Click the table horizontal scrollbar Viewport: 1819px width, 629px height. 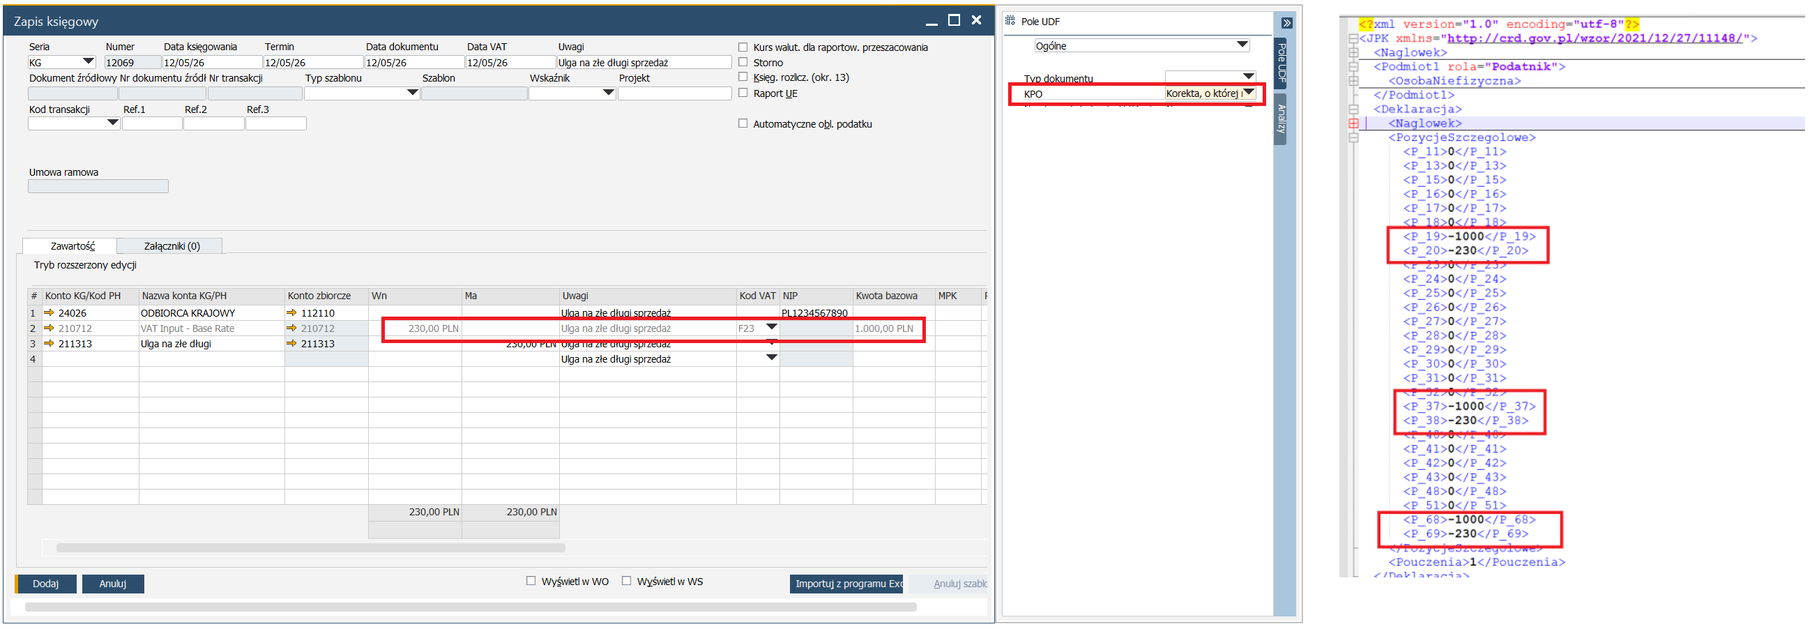point(311,548)
